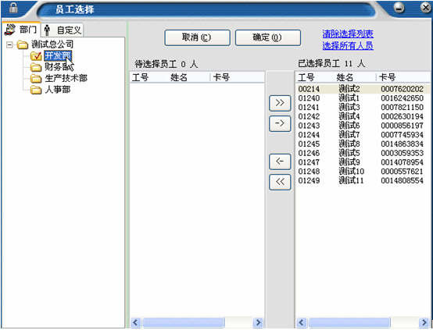Click the 确定 (O) button
Screen dimensions: 433x330
pyautogui.click(x=268, y=37)
